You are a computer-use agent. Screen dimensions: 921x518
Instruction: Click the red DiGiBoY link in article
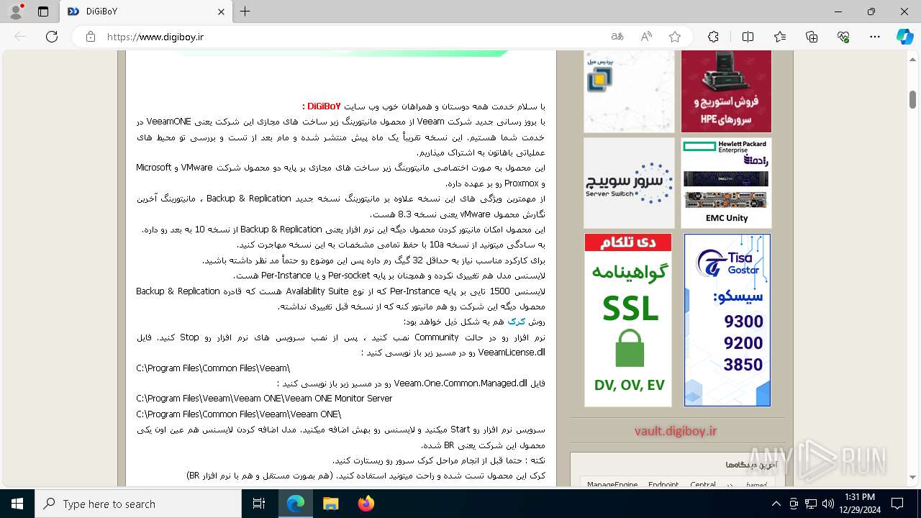324,106
